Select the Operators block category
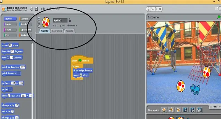 tap(25, 30)
